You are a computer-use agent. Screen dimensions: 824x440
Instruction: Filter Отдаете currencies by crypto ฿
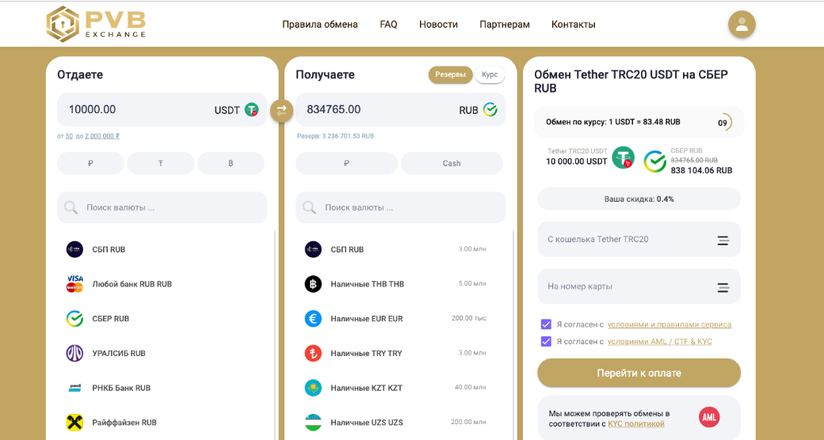[x=231, y=163]
